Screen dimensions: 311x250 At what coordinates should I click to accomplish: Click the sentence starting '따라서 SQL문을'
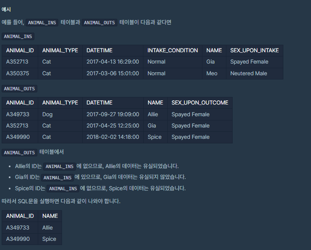click(61, 201)
